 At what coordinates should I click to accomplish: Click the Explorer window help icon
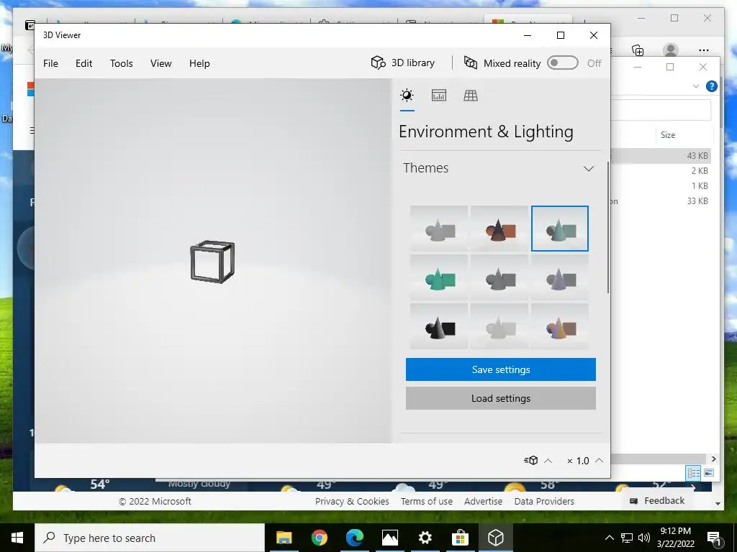click(x=712, y=86)
